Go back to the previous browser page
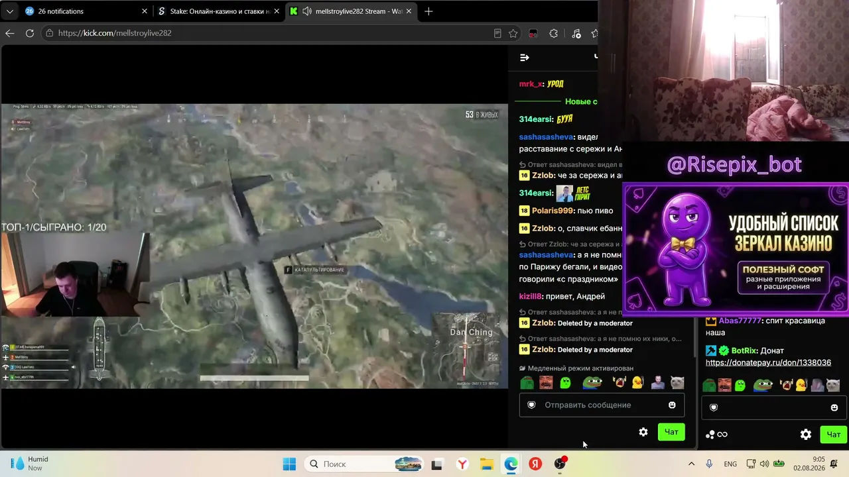 click(9, 33)
